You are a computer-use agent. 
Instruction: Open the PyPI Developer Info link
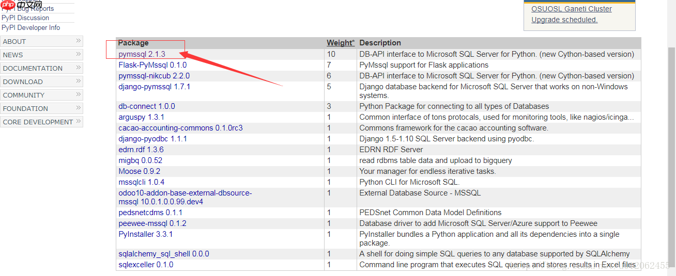(x=30, y=28)
